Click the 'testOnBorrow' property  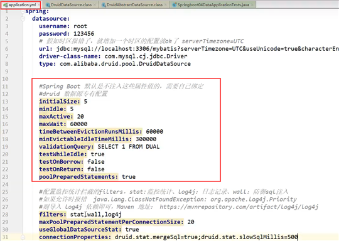[x=61, y=162]
